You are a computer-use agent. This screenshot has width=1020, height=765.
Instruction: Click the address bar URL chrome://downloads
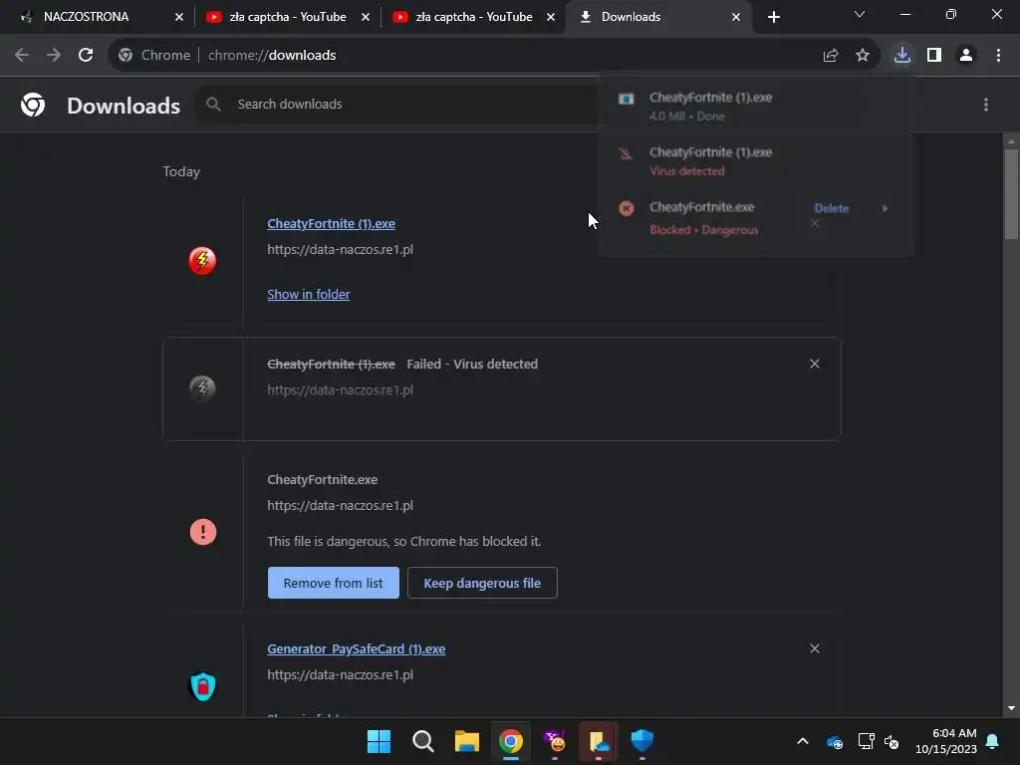click(272, 56)
